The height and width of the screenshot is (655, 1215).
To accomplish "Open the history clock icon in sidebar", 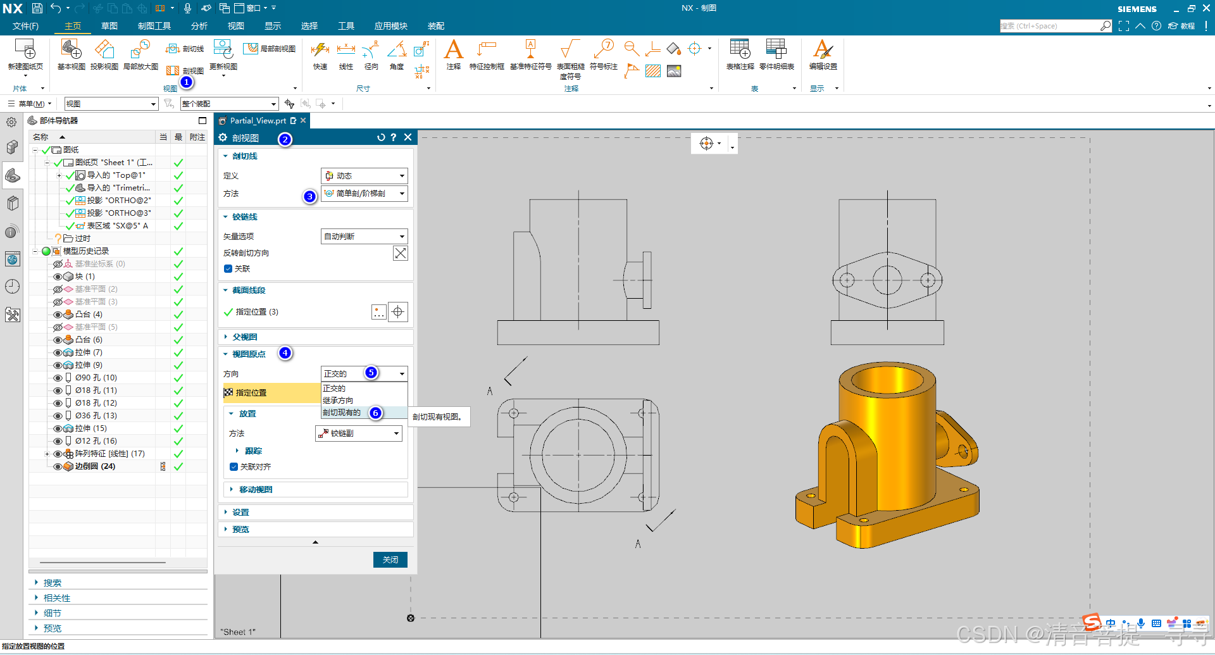I will point(12,286).
